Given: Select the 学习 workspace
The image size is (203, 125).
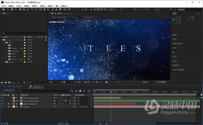Looking at the screenshot, I should 147,9.
